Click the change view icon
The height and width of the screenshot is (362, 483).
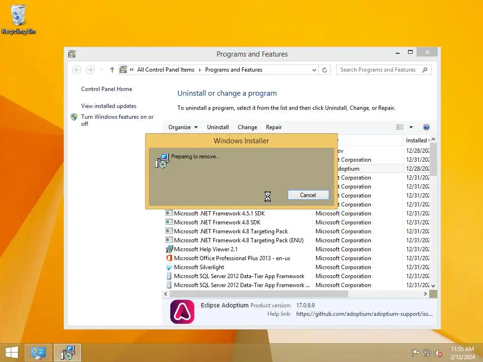pyautogui.click(x=400, y=127)
